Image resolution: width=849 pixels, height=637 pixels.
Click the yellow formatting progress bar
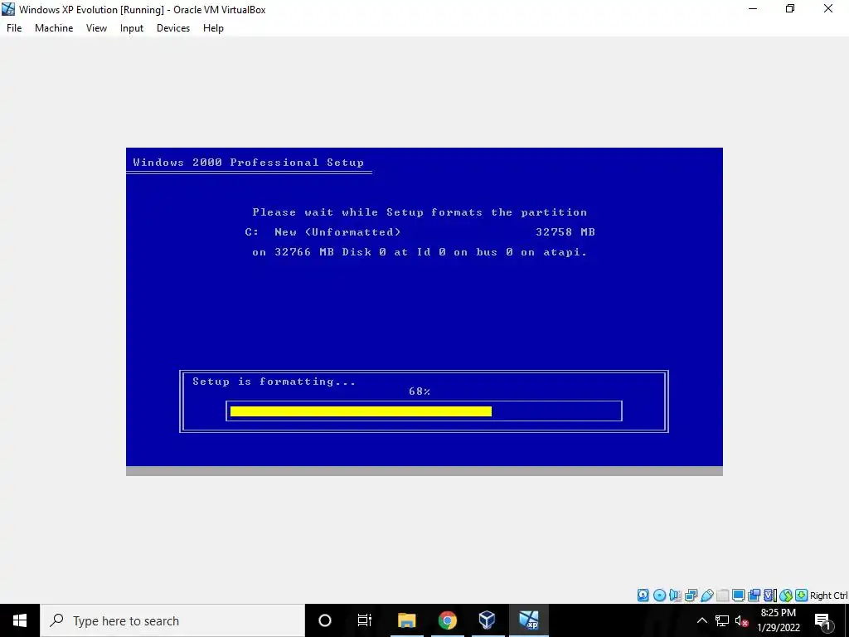[361, 411]
